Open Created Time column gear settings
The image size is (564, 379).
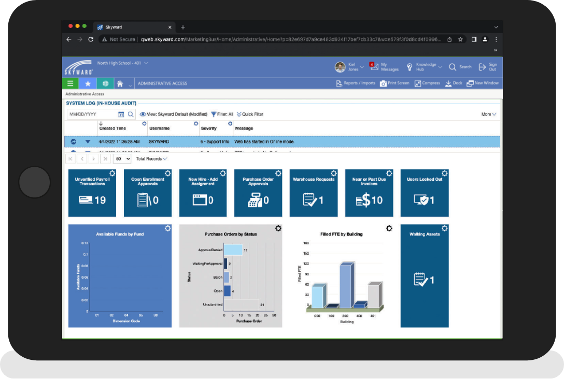tap(144, 124)
